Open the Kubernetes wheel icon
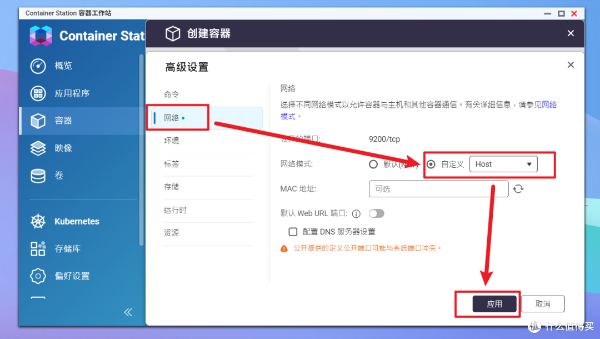The width and height of the screenshot is (600, 339). click(x=38, y=222)
